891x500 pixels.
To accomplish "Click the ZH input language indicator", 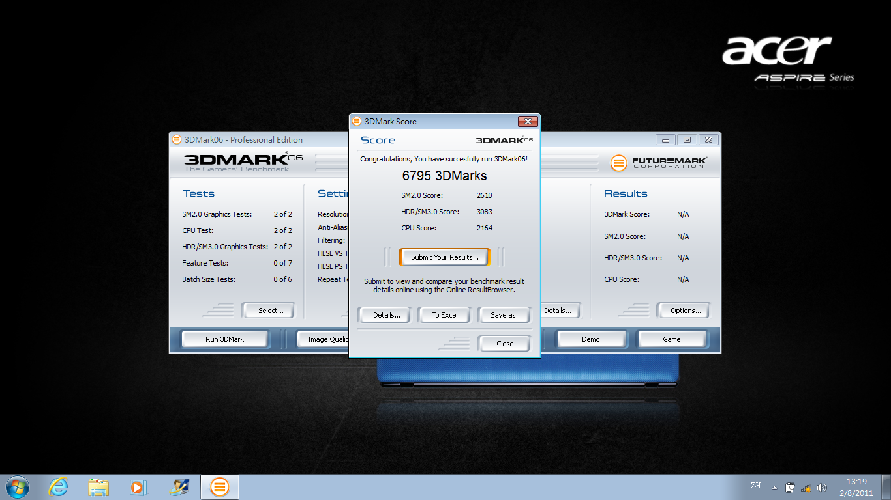I will click(x=756, y=486).
